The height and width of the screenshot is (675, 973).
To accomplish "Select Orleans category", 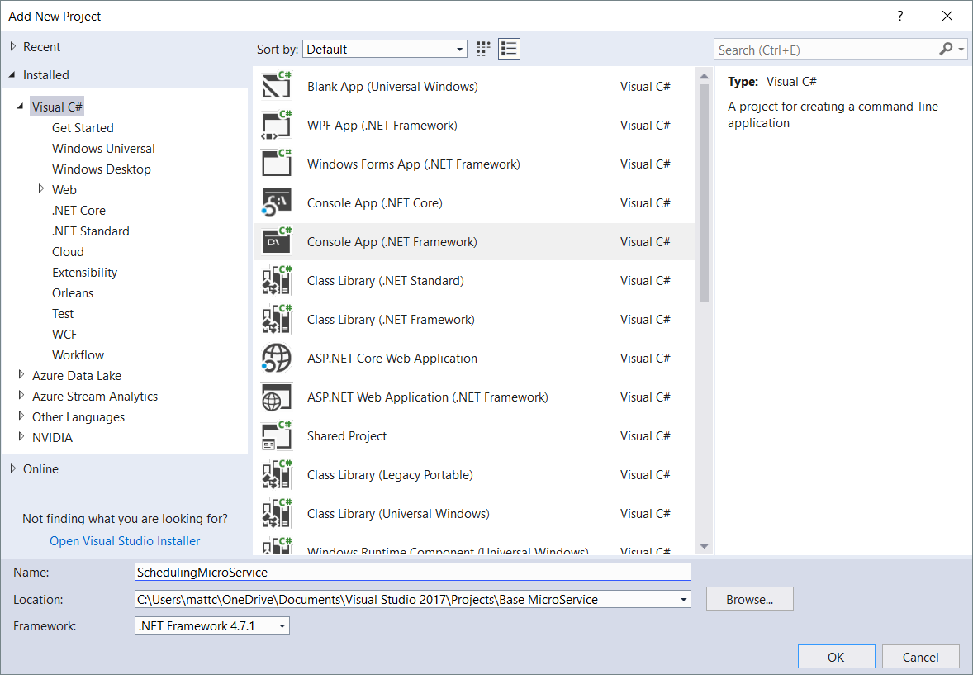I will point(73,293).
